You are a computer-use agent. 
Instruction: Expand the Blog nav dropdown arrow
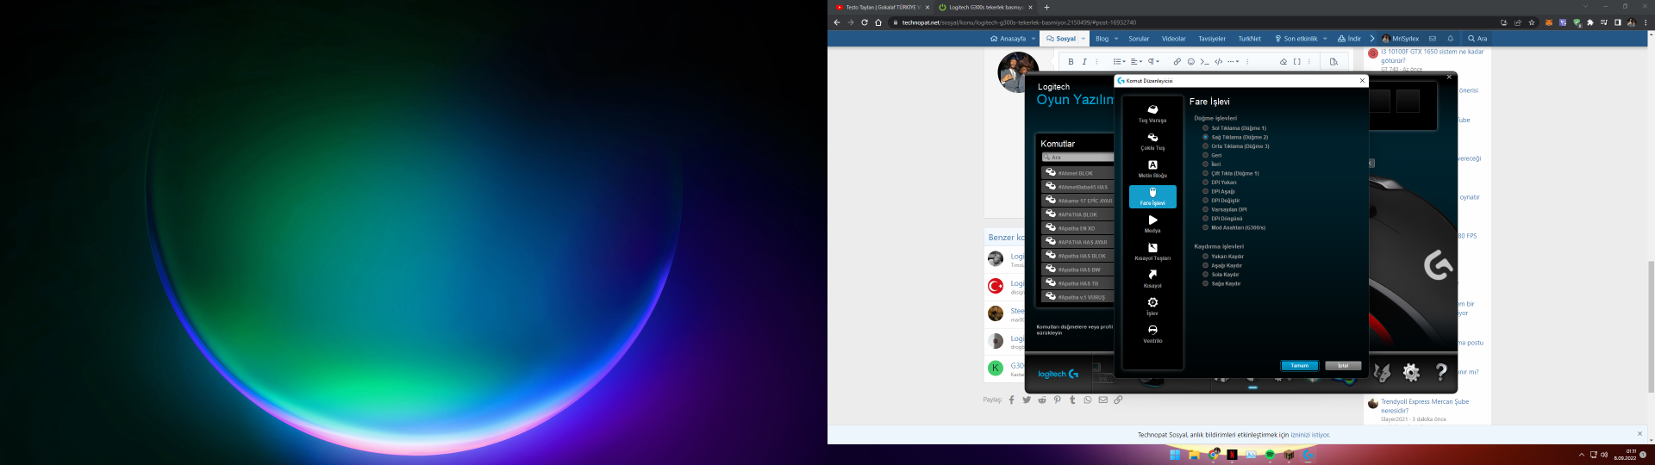coord(1116,39)
